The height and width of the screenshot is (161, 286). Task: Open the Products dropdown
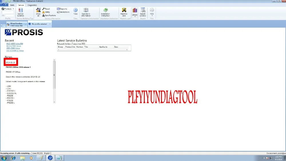tap(8, 9)
